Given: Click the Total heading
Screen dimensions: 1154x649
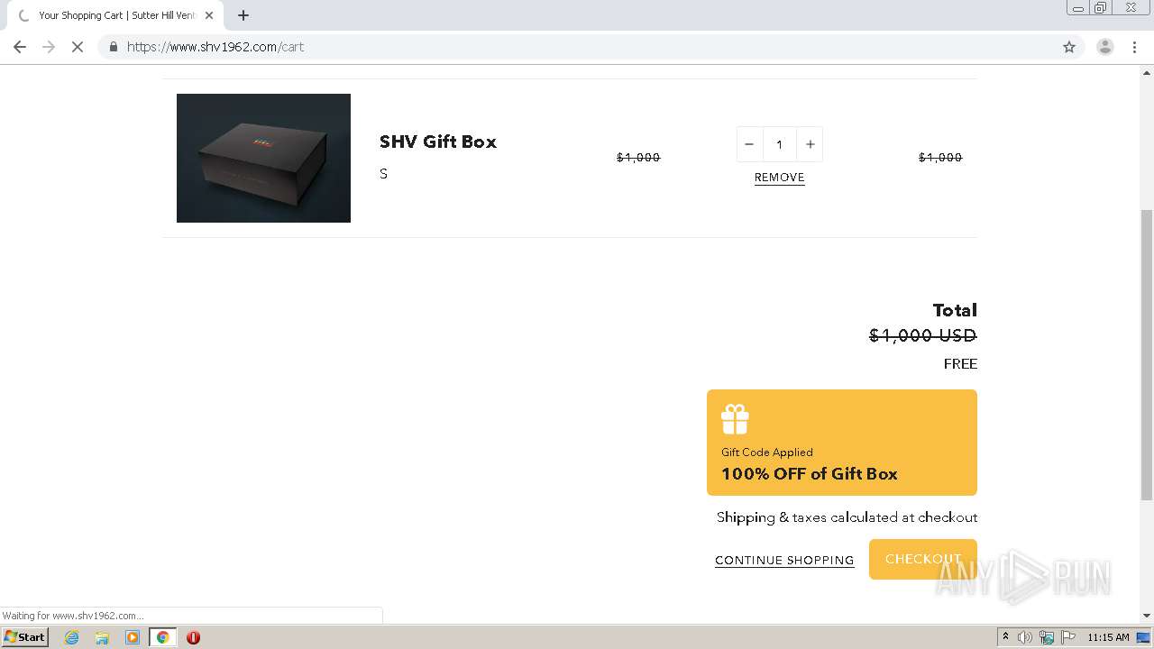Looking at the screenshot, I should 955,310.
